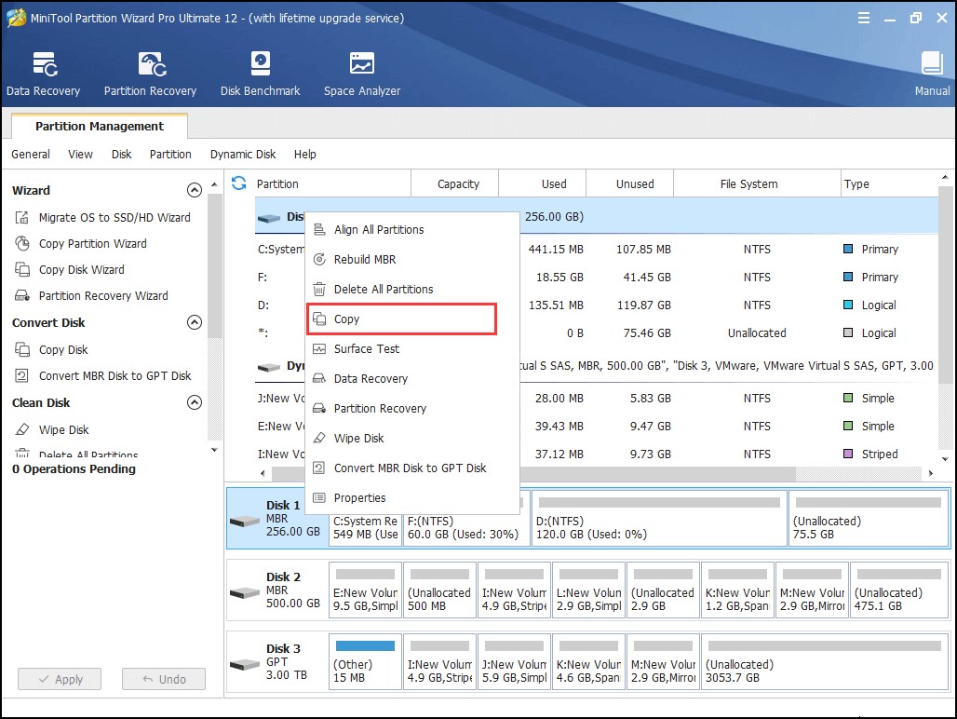957x719 pixels.
Task: Open the Dynamic Disk menu
Action: pos(242,154)
